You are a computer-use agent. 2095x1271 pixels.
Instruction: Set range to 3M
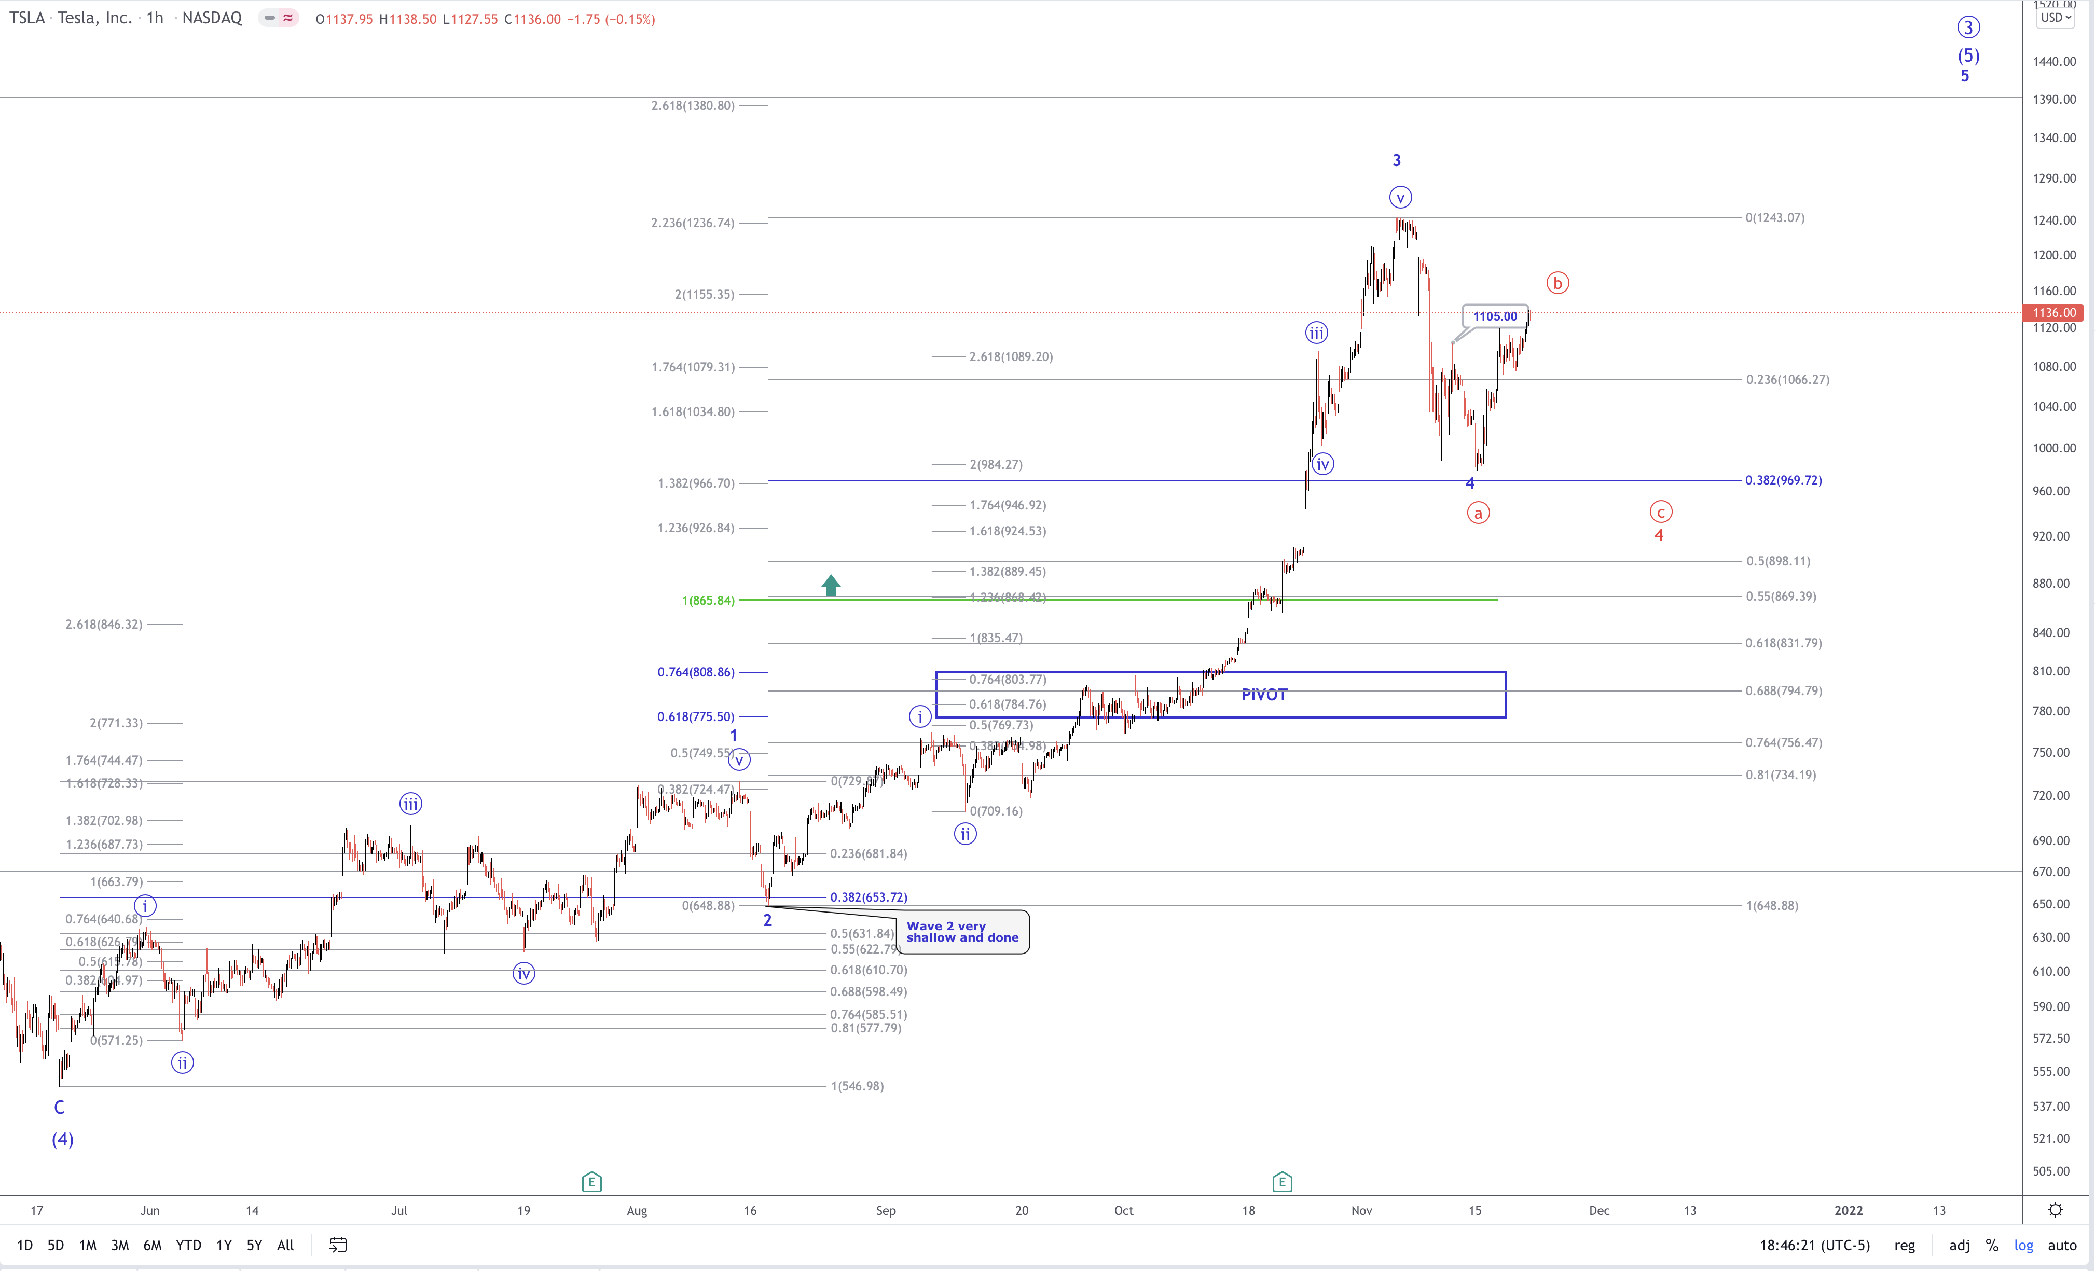[x=120, y=1245]
